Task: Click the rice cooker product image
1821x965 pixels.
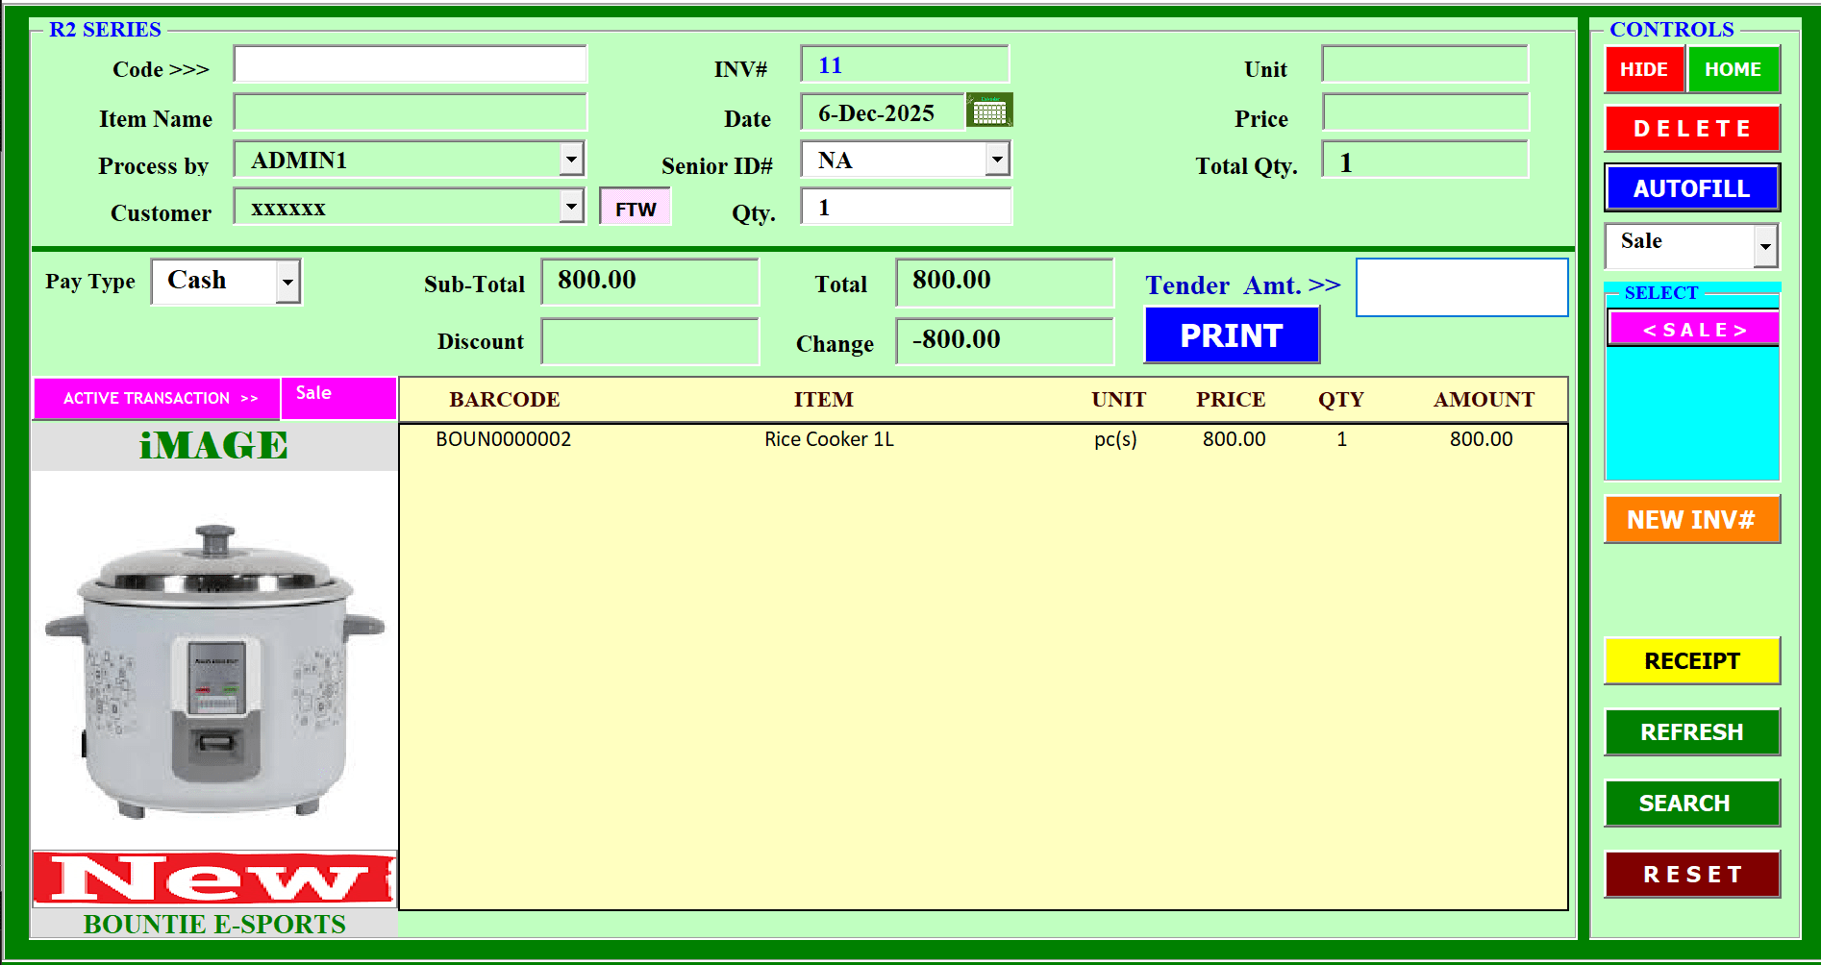Action: 214,661
